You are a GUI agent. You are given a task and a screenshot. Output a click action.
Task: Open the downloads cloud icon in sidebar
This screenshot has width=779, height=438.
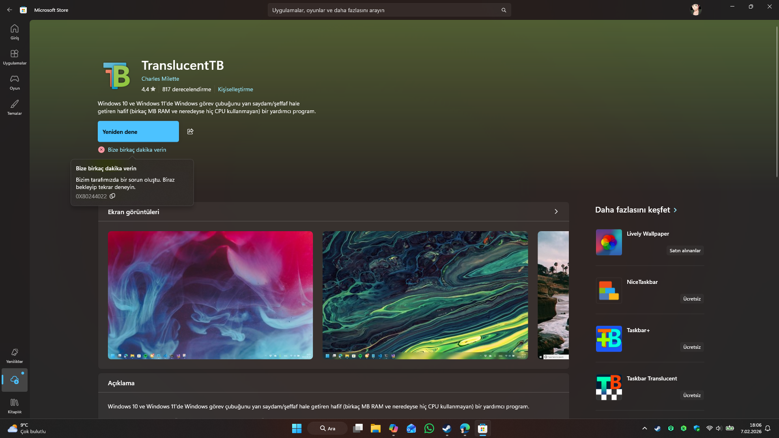click(x=15, y=380)
